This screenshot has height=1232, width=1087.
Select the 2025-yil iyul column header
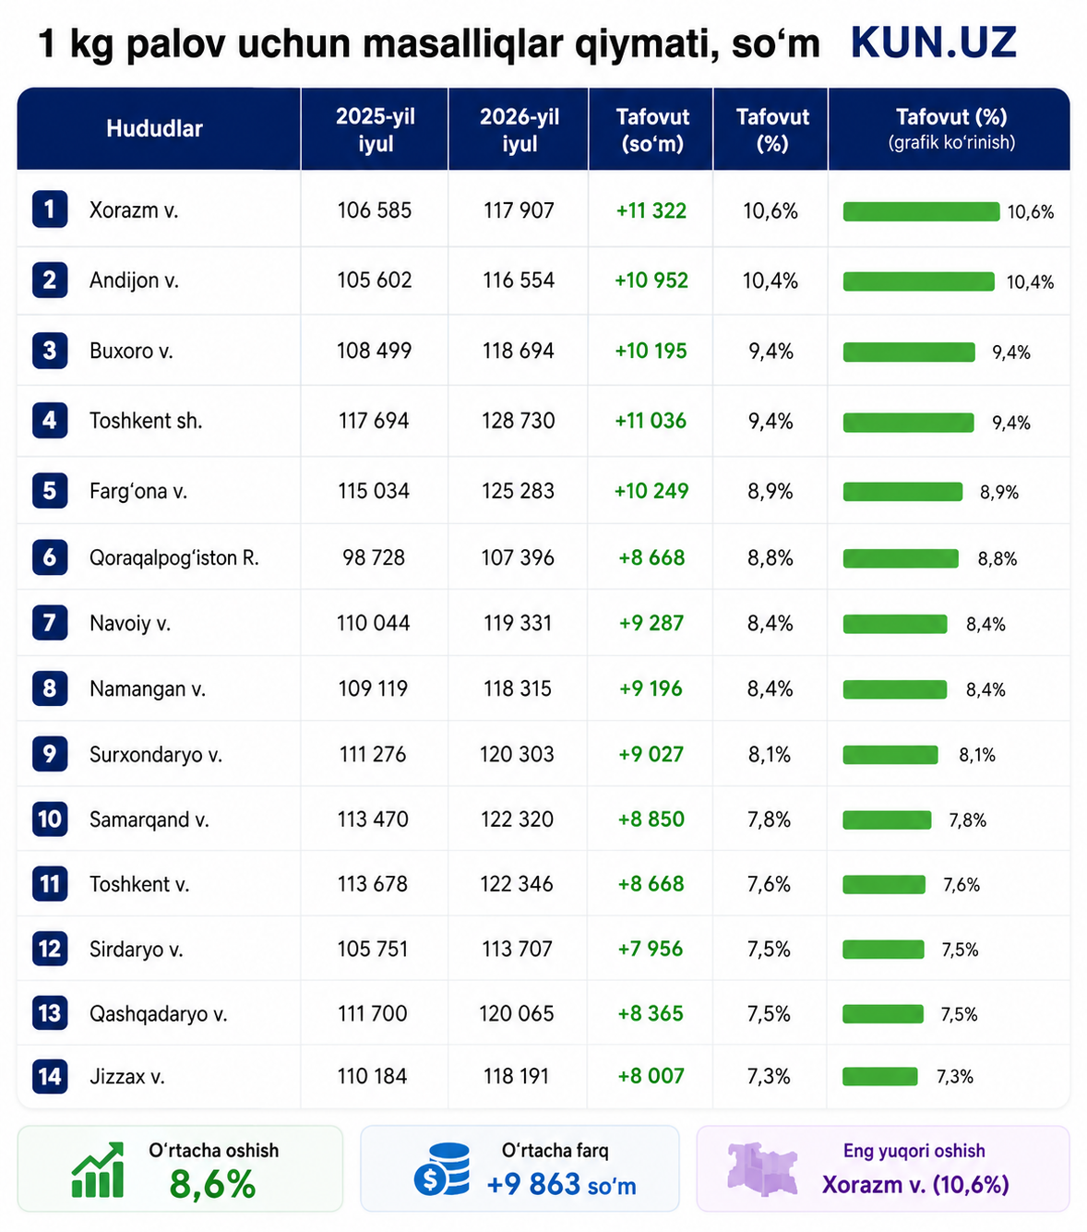[375, 129]
